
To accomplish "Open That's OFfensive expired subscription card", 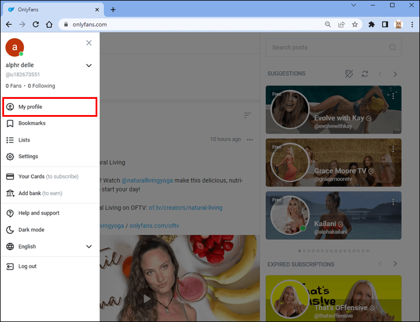I will [x=334, y=298].
